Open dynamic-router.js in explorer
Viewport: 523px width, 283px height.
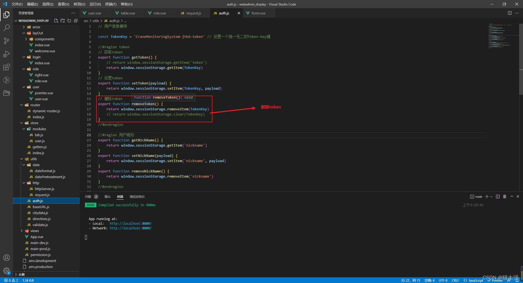pos(46,111)
